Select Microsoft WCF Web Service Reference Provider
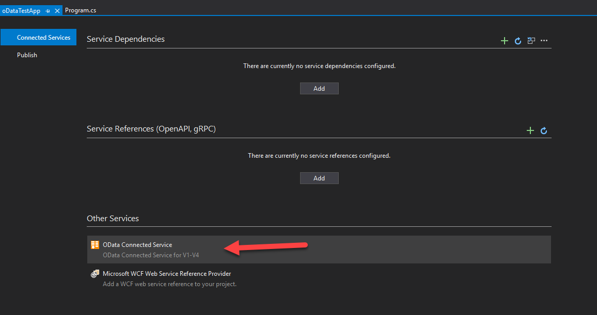This screenshot has width=597, height=315. pyautogui.click(x=167, y=274)
